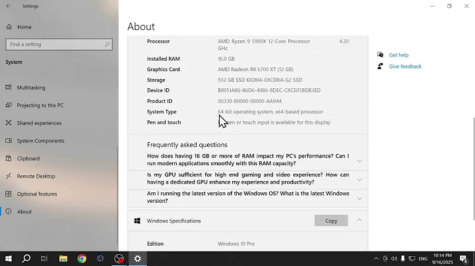Viewport: 475px width, 266px height.
Task: Click the back arrow in Settings
Action: click(x=8, y=6)
